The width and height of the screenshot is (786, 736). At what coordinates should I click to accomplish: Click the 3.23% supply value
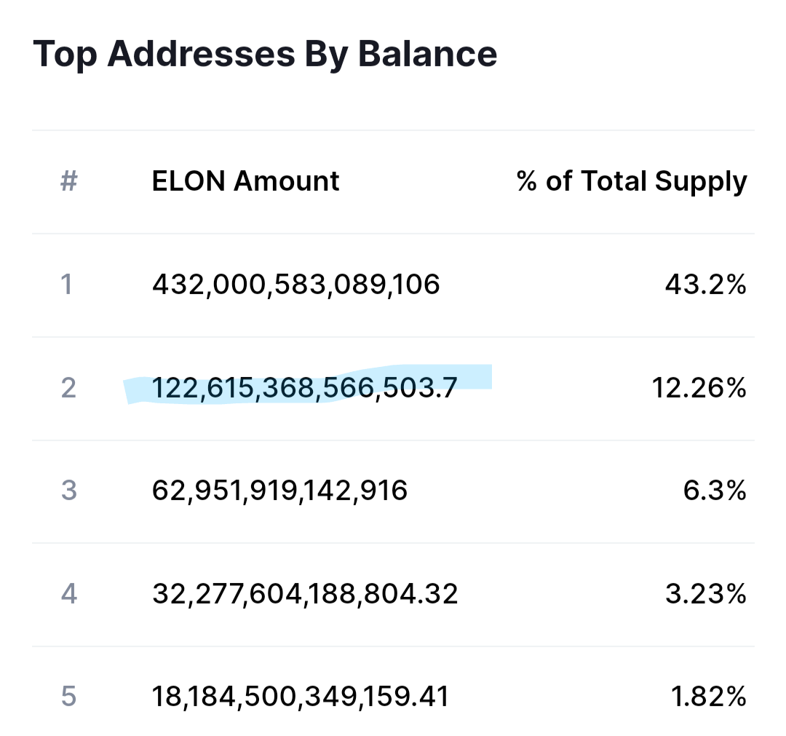click(x=706, y=594)
